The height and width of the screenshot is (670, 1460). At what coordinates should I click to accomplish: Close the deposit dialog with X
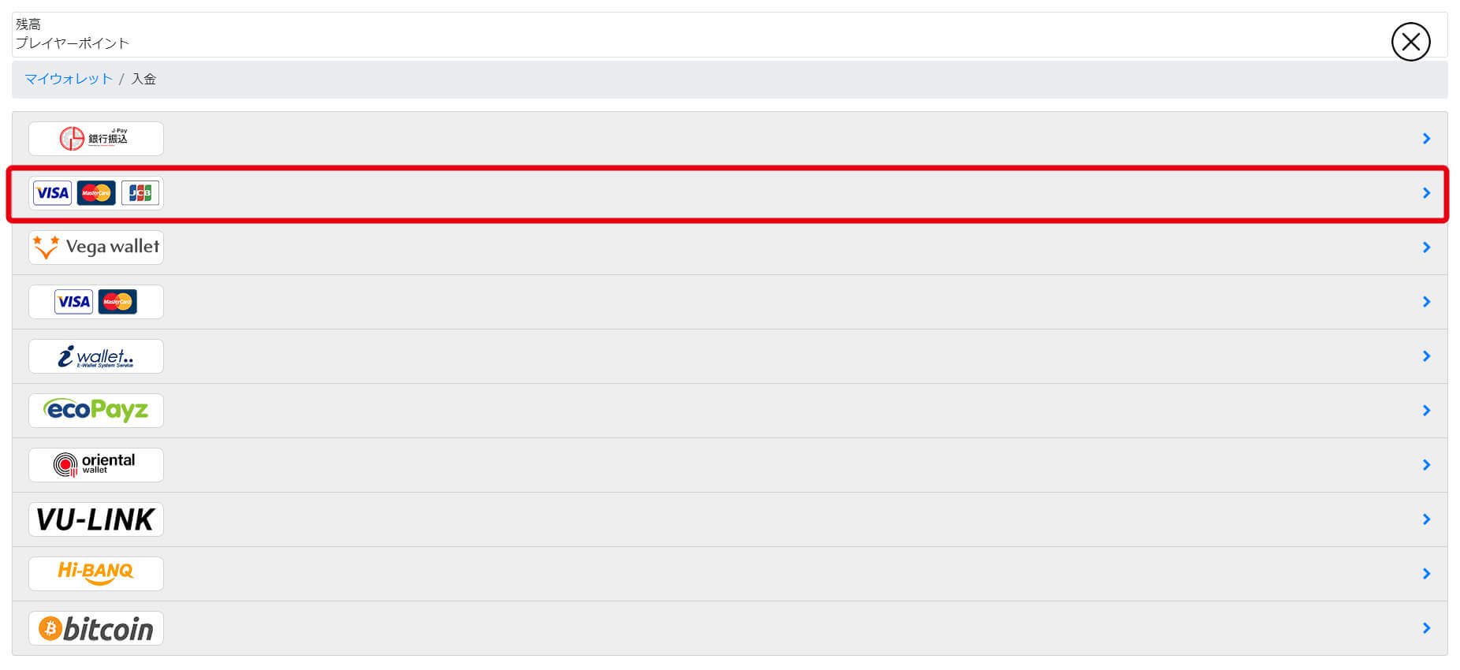(x=1410, y=42)
